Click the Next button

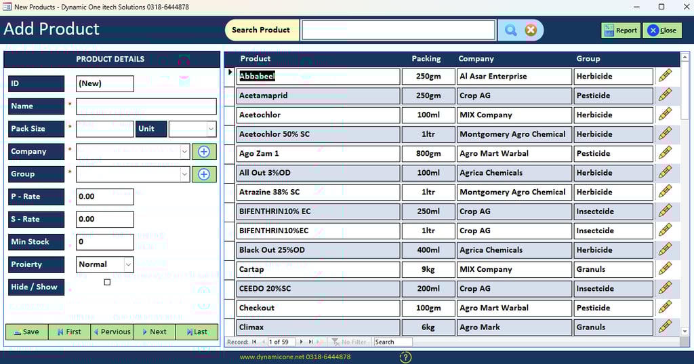(x=155, y=331)
